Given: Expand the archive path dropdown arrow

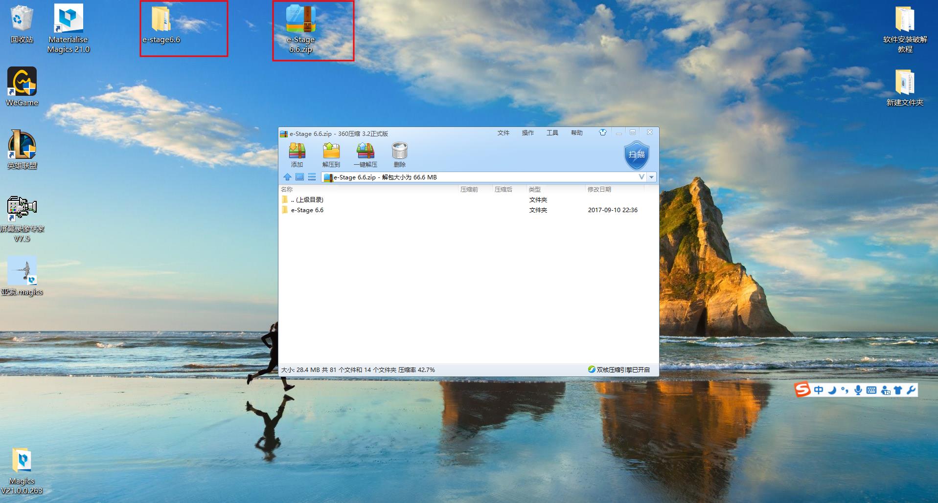Looking at the screenshot, I should (x=651, y=177).
